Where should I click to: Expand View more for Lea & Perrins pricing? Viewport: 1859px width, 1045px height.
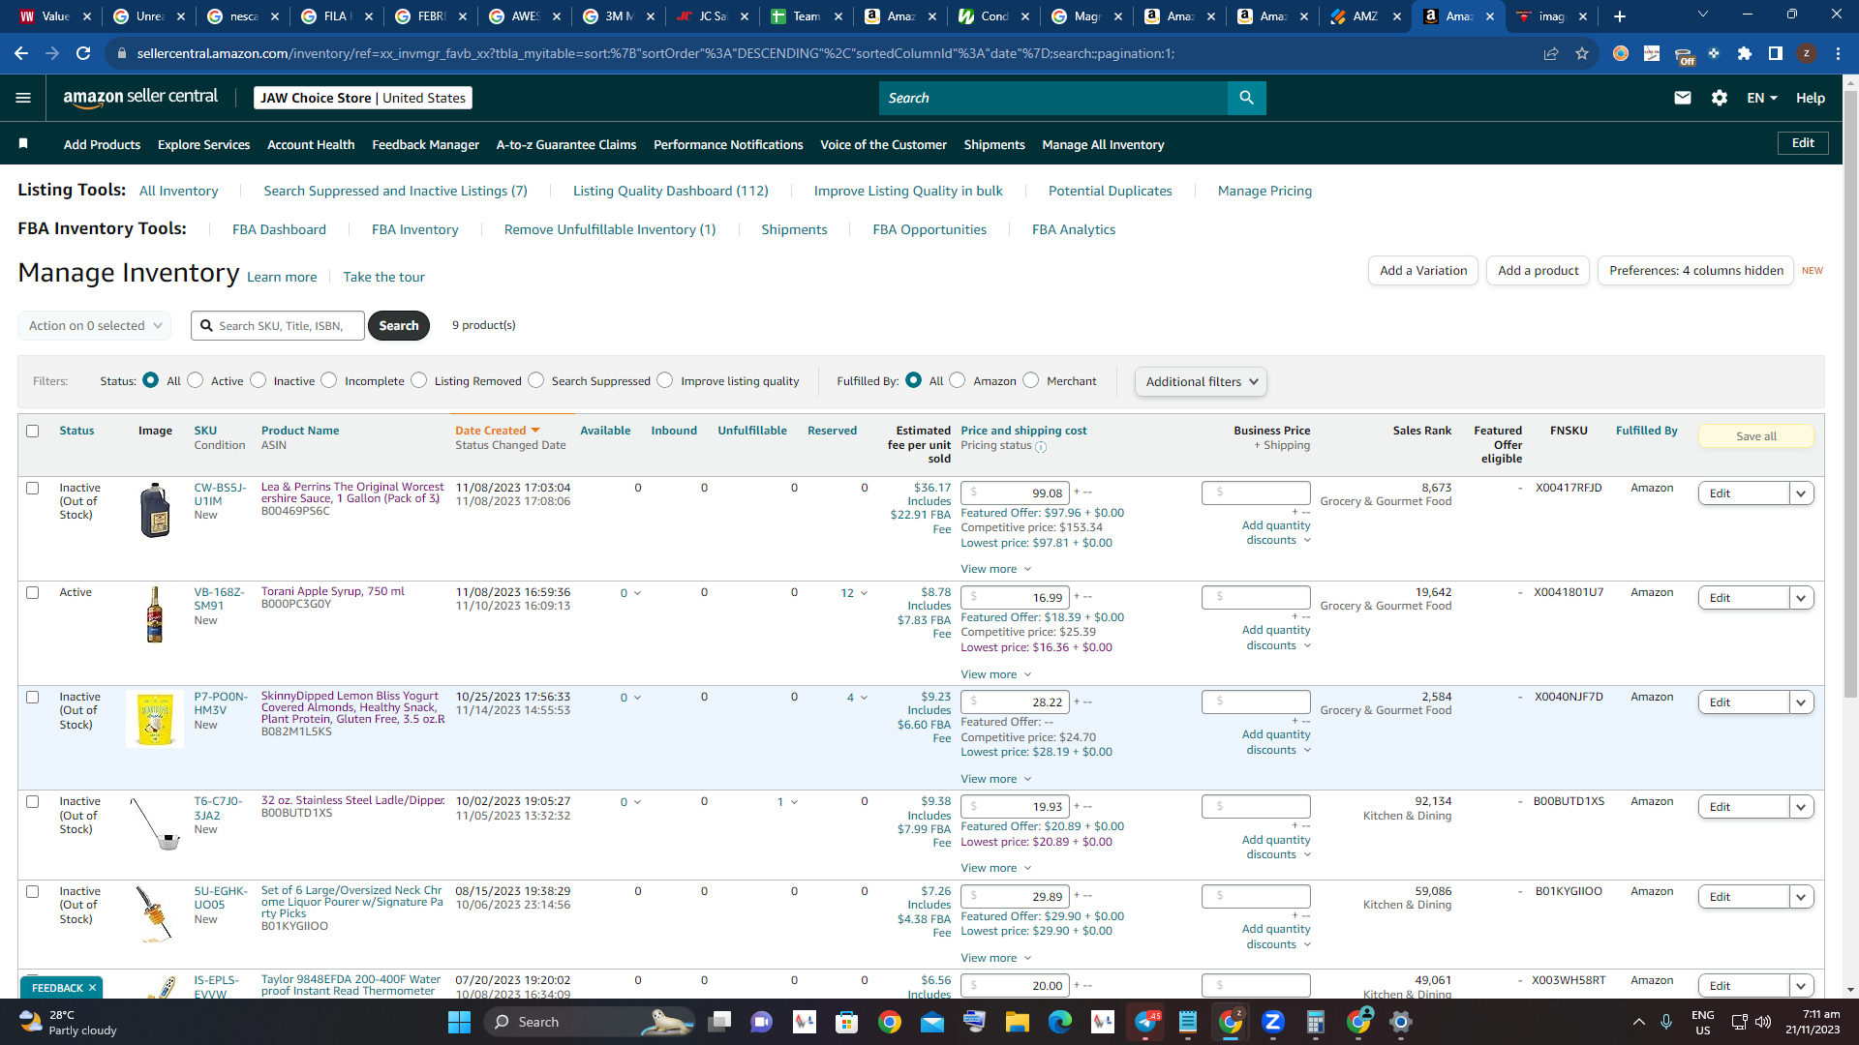click(995, 569)
